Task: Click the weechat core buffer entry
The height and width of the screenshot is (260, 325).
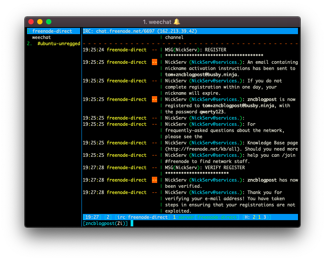Action: coord(41,37)
